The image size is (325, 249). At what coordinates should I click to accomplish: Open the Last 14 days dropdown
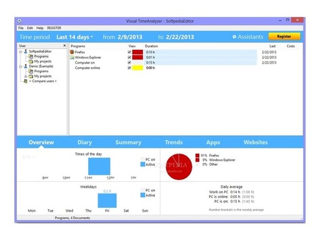(74, 37)
